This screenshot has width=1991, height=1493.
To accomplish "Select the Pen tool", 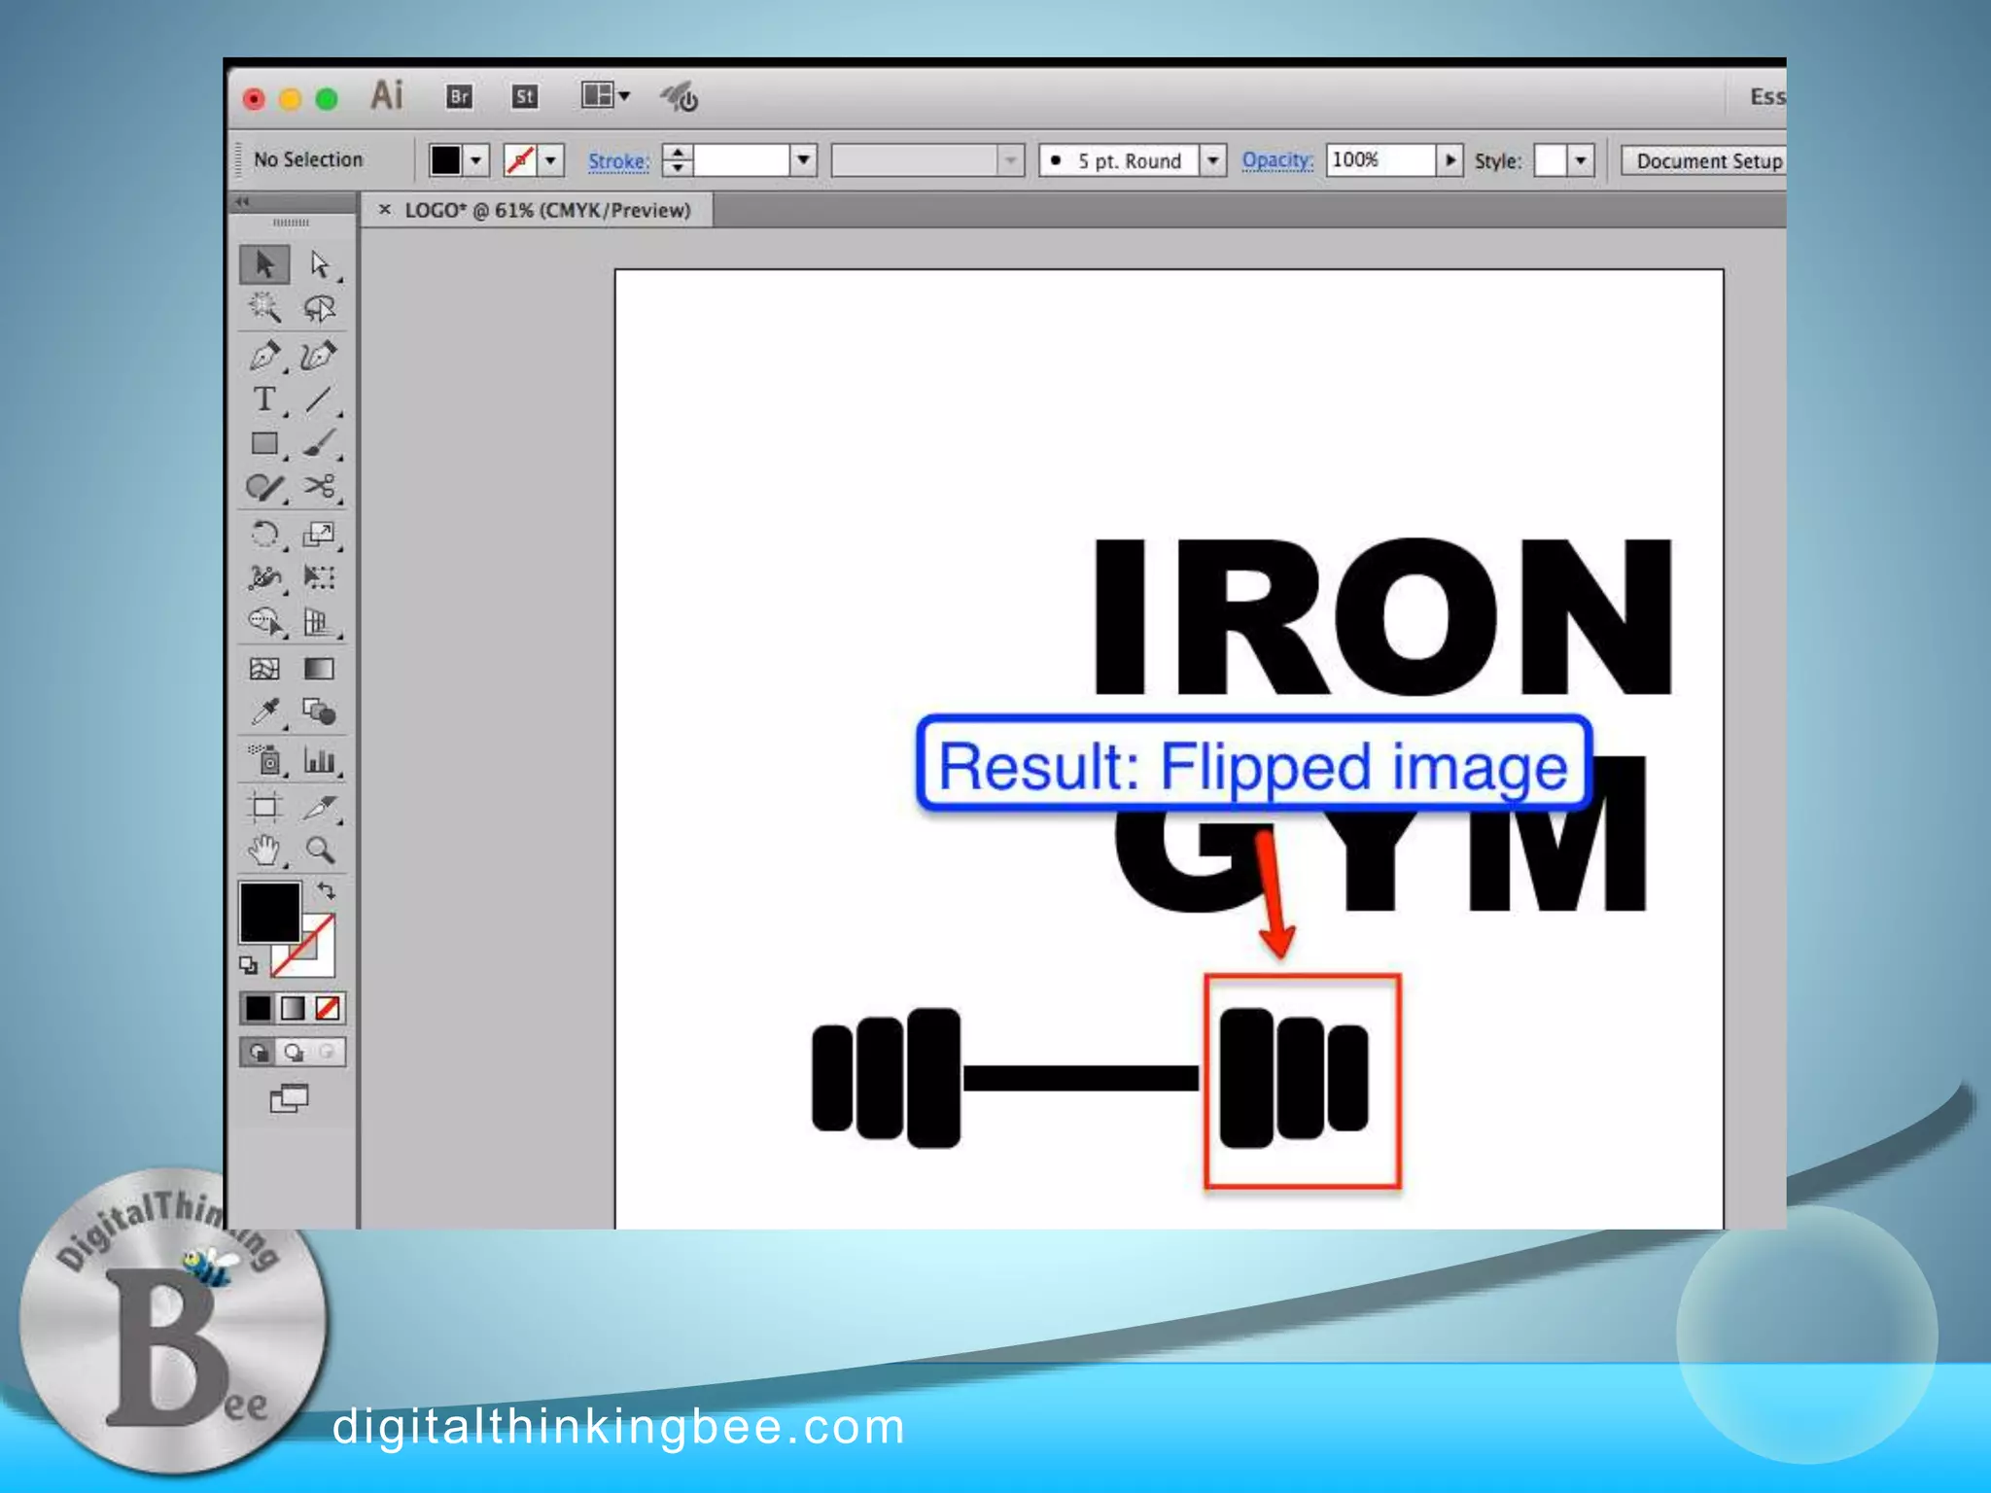I will tap(264, 356).
